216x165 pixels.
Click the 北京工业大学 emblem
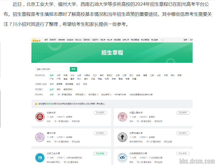coord(40,157)
